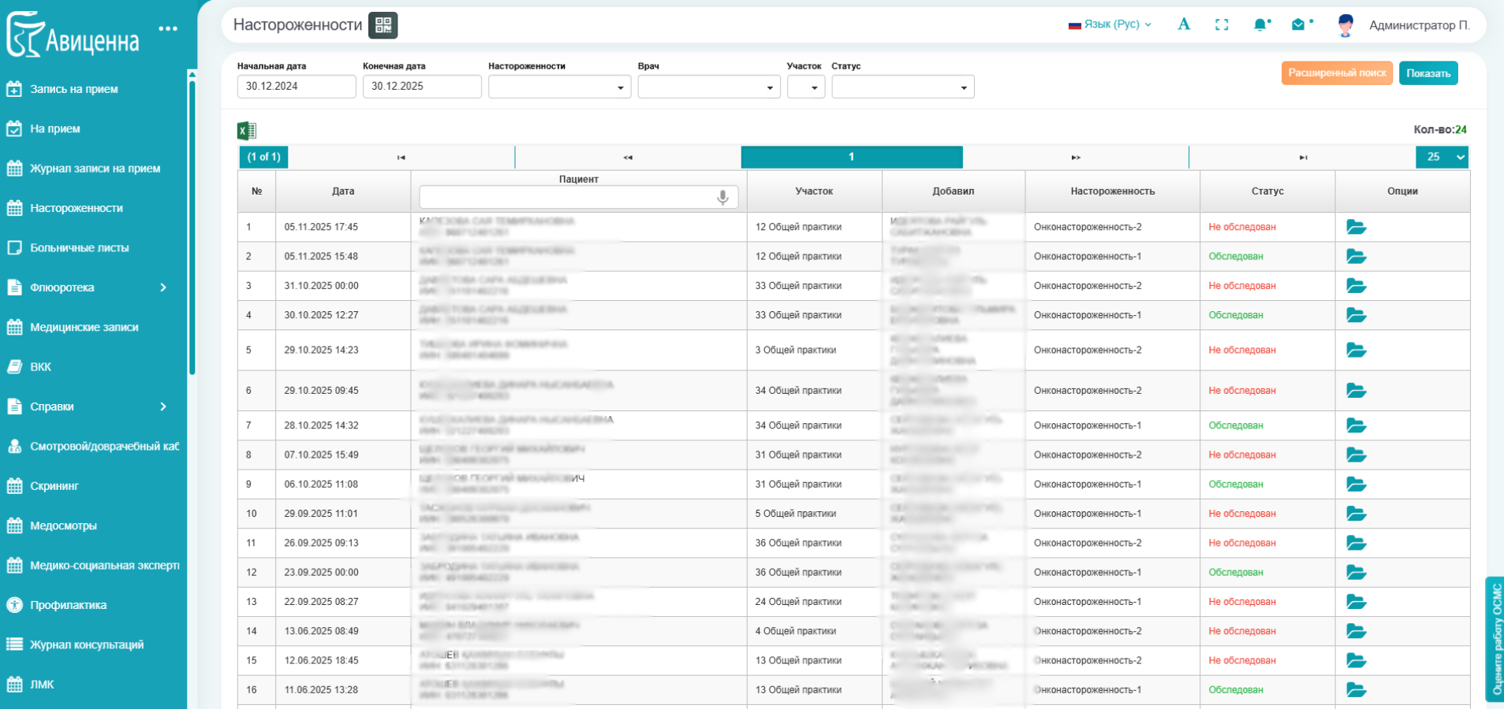The width and height of the screenshot is (1504, 709).
Task: Click the Показать button
Action: tap(1427, 73)
